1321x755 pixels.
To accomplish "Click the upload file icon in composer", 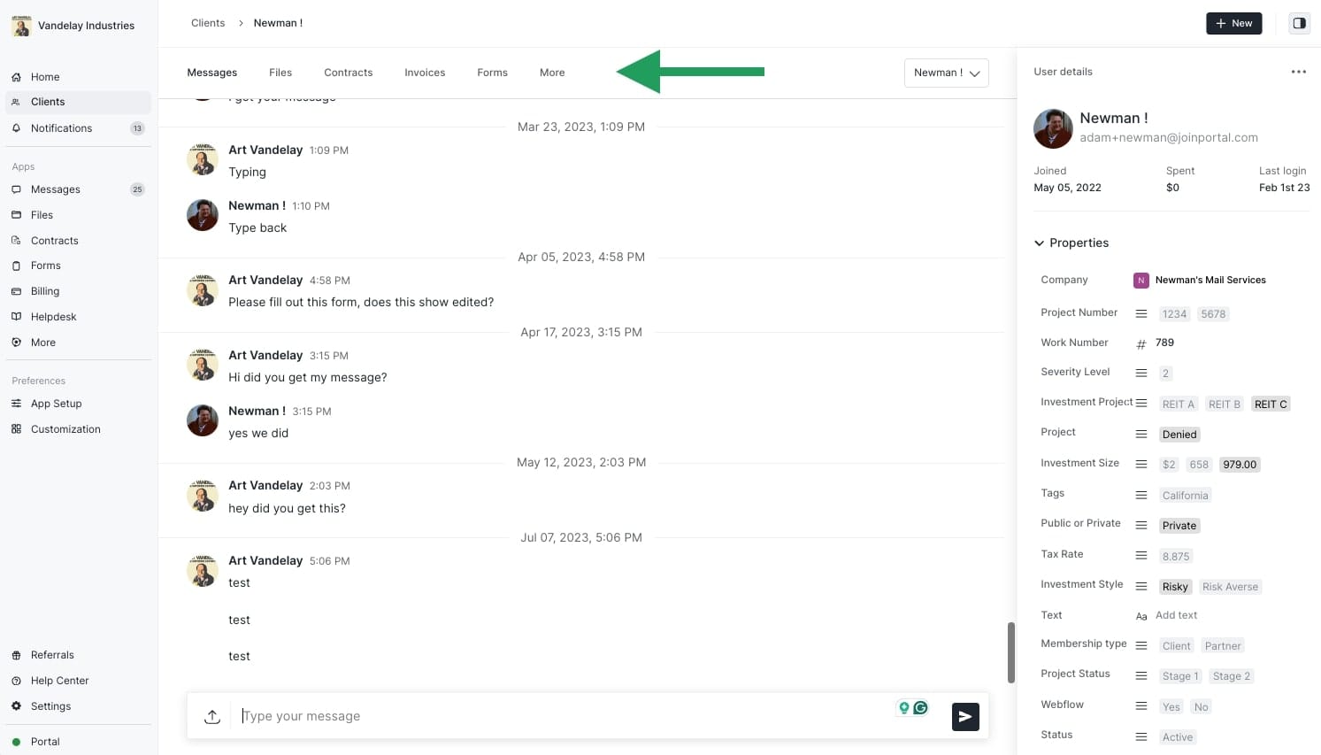I will 212,717.
